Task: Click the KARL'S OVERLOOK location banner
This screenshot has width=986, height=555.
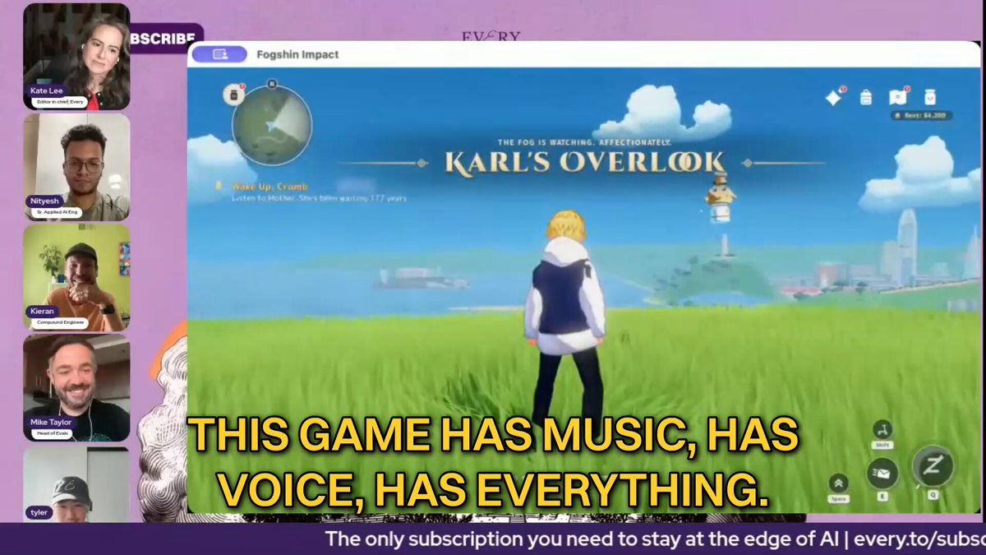Action: pos(585,161)
